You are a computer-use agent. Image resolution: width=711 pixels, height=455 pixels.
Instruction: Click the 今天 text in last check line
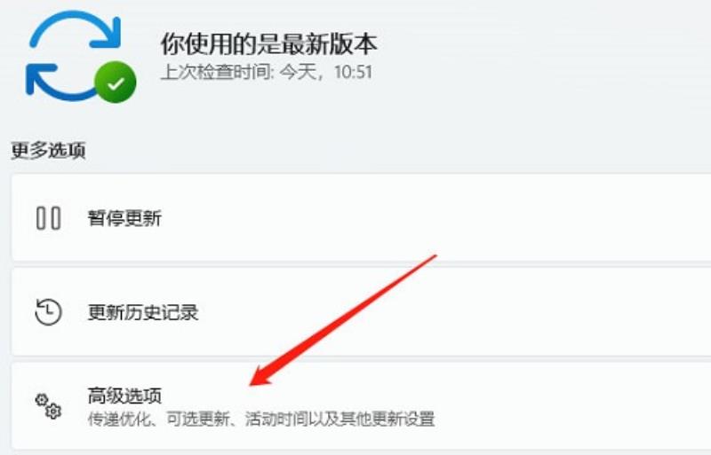pyautogui.click(x=298, y=72)
